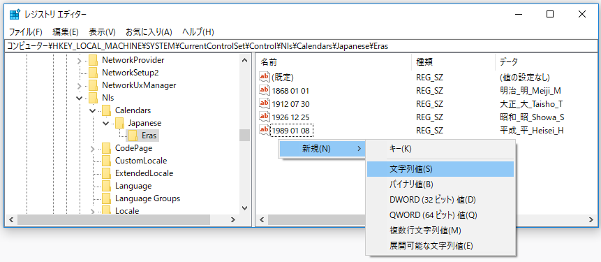This screenshot has width=601, height=262.
Task: Click the Language folder icon
Action: [x=106, y=186]
